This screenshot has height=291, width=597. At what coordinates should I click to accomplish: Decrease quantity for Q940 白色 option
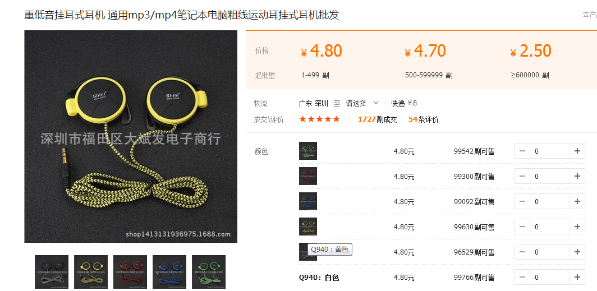coord(522,278)
